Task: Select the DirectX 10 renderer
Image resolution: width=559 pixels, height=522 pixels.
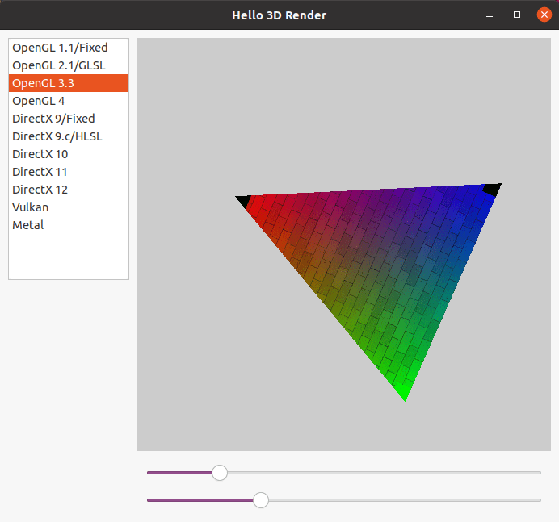Action: point(40,154)
